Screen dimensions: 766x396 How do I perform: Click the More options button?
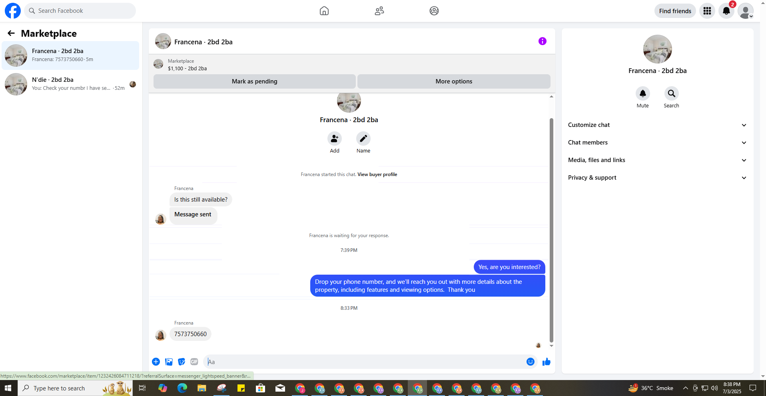tap(454, 81)
